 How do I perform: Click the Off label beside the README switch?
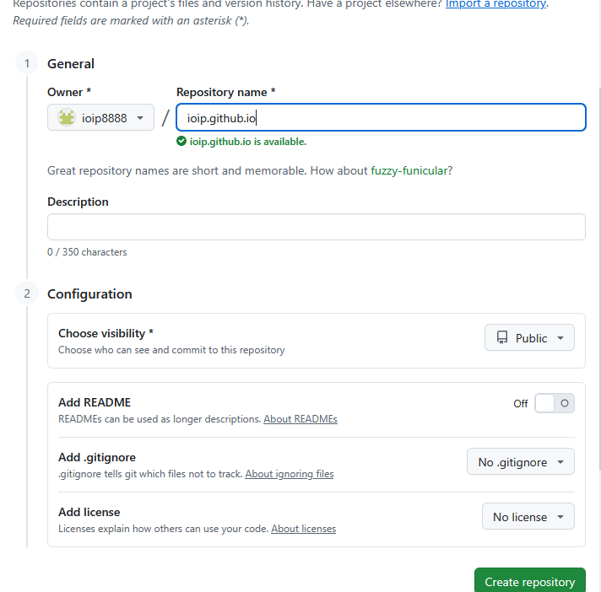tap(521, 404)
